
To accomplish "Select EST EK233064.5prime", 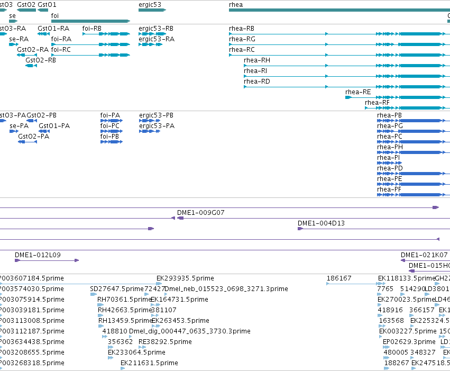I will click(111, 358).
